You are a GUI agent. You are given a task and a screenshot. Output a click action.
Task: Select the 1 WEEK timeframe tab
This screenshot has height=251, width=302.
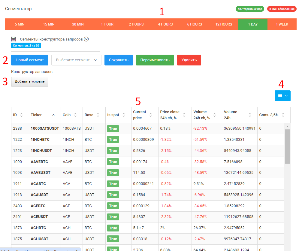tap(282, 24)
